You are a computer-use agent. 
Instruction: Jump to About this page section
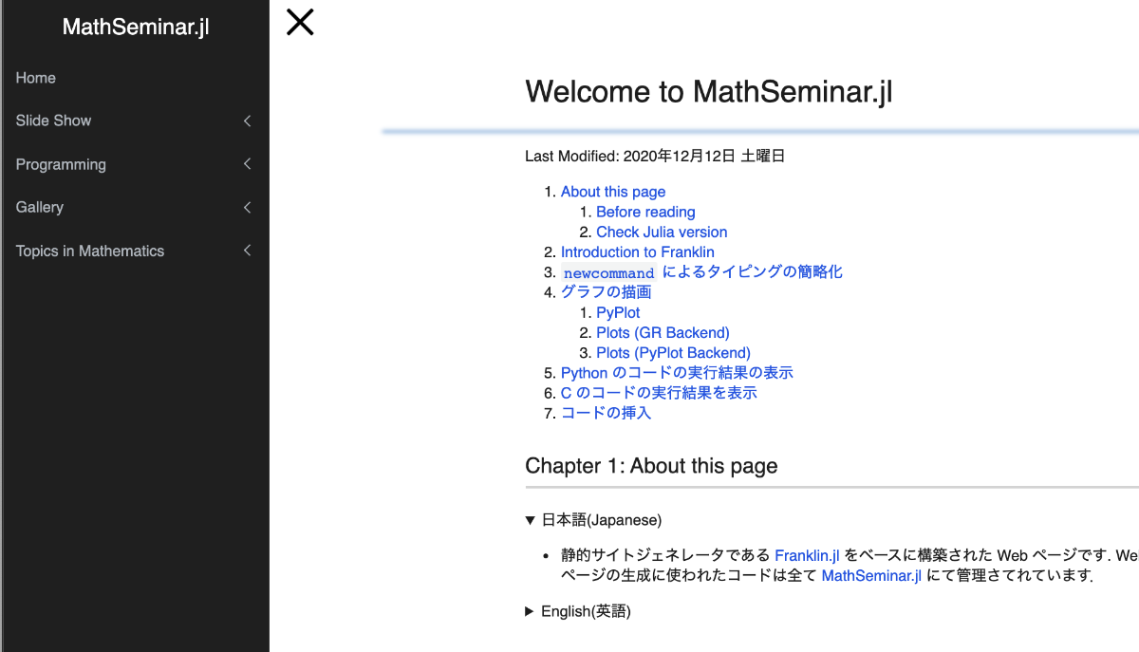(613, 192)
